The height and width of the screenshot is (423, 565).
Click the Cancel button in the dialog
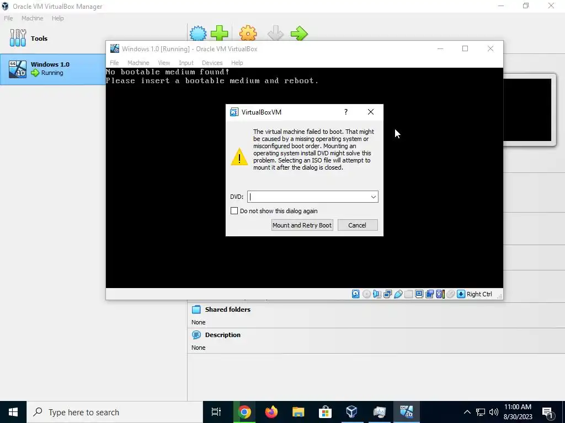358,225
